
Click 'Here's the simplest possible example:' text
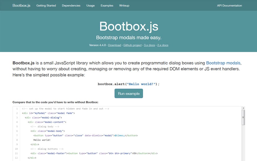[49, 75]
